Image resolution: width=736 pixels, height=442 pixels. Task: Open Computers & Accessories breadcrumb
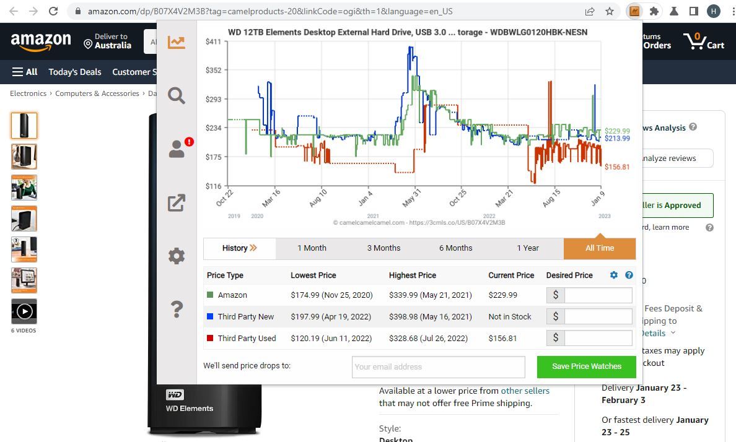click(x=97, y=93)
